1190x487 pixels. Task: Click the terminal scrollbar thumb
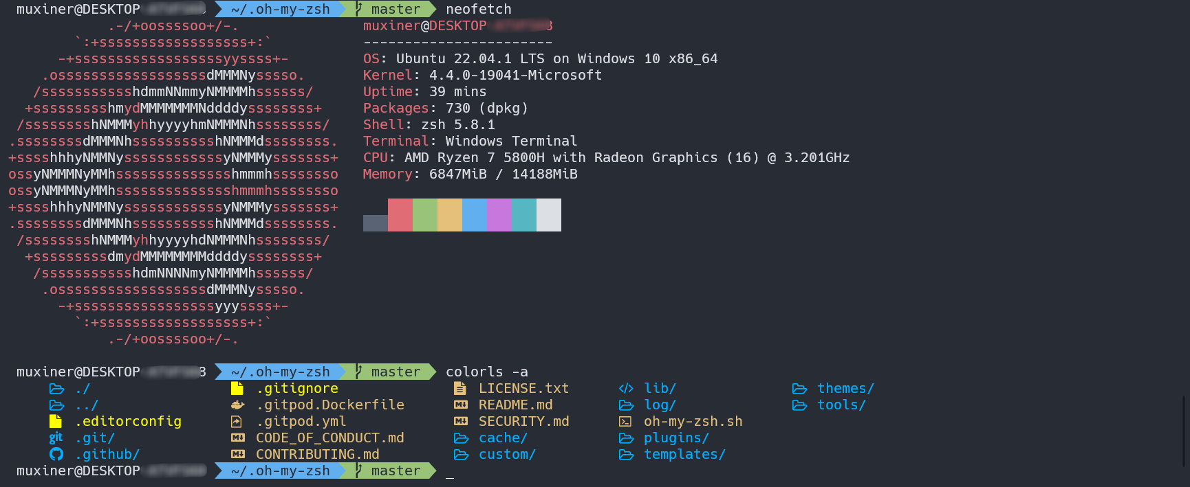[x=1184, y=431]
